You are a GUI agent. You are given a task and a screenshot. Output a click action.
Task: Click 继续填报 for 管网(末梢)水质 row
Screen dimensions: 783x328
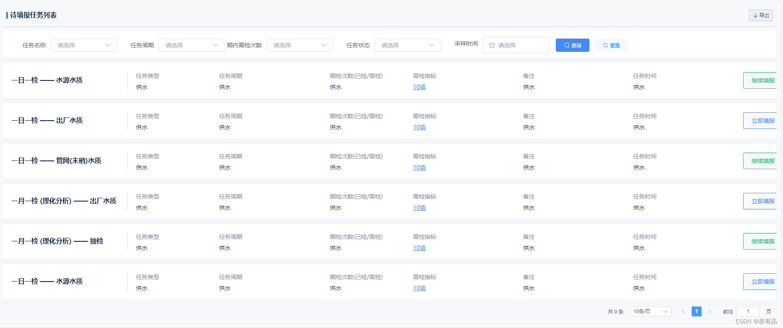click(x=760, y=161)
